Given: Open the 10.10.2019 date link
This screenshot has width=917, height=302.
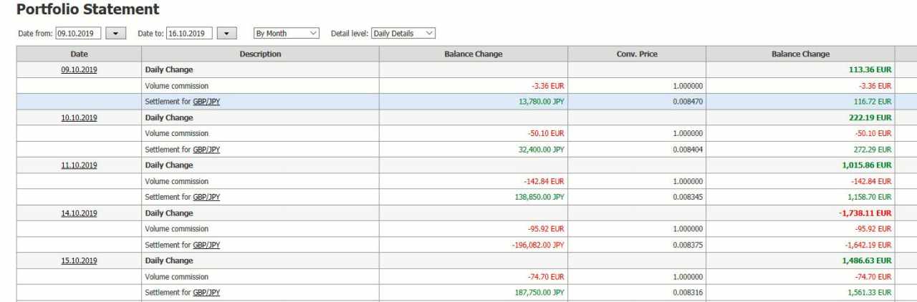Looking at the screenshot, I should coord(79,118).
